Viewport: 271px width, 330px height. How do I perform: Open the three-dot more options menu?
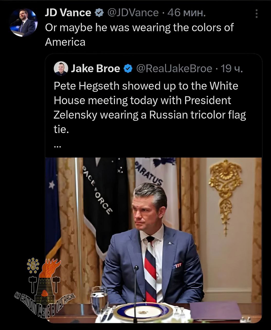[x=256, y=14]
